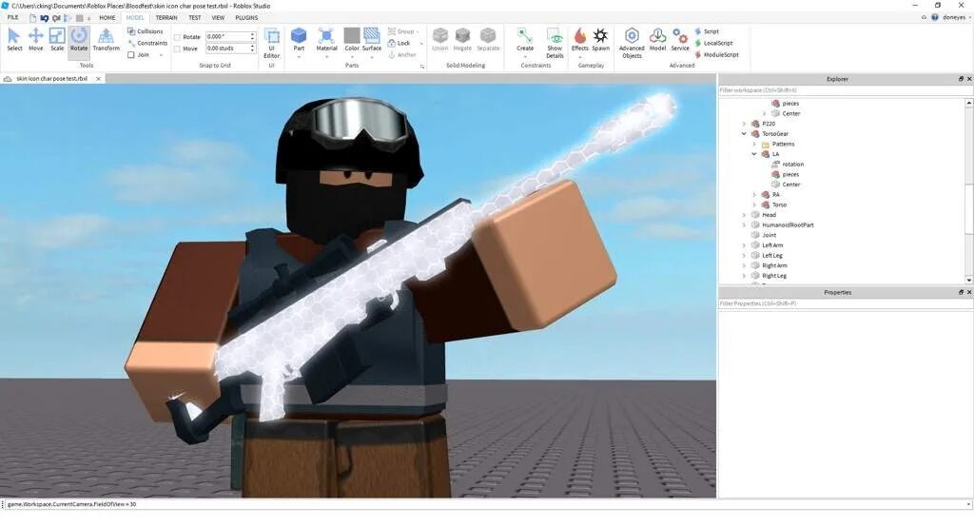Click the move studs value field
974x527 pixels.
tap(227, 49)
